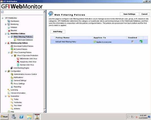Expand the Monitoring tree node
Image resolution: width=151 pixels, height=120 pixels.
pyautogui.click(x=5, y=24)
